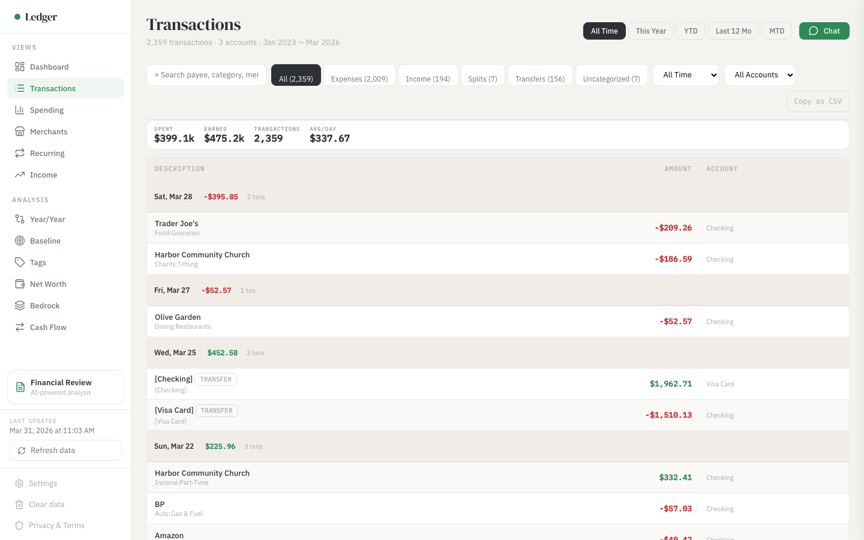Switch to the Transactions view
This screenshot has height=540, width=864.
click(x=53, y=88)
